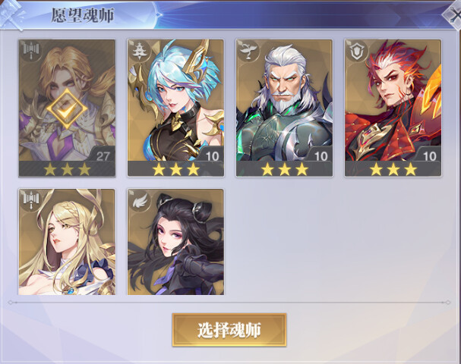
Task: Select the red-haired hero card
Action: 393,108
